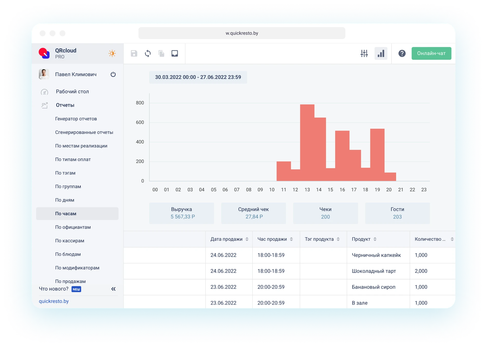
Task: Click the date range field
Action: (198, 77)
